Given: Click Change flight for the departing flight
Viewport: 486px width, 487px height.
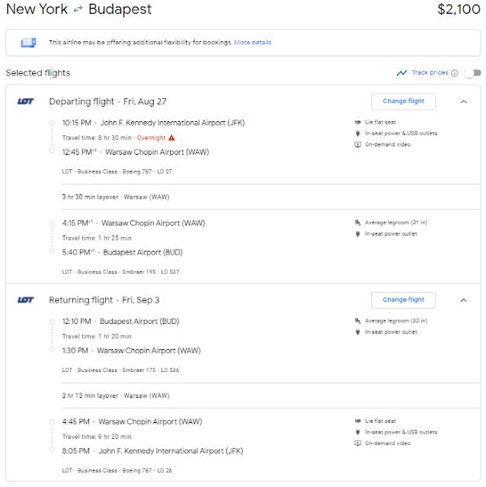Looking at the screenshot, I should (x=403, y=101).
